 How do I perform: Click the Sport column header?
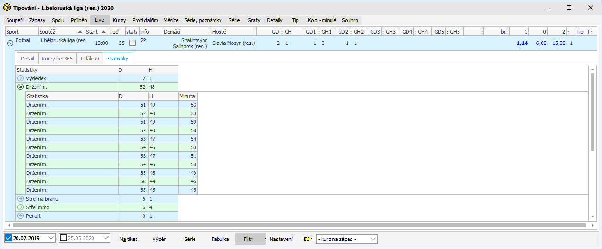(x=22, y=32)
